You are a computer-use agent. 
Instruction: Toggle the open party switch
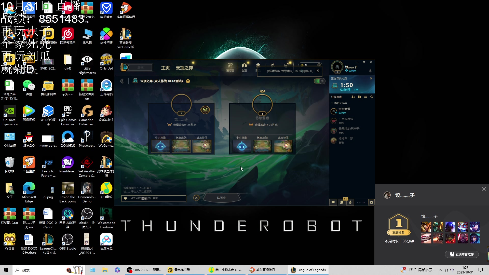[x=319, y=81]
